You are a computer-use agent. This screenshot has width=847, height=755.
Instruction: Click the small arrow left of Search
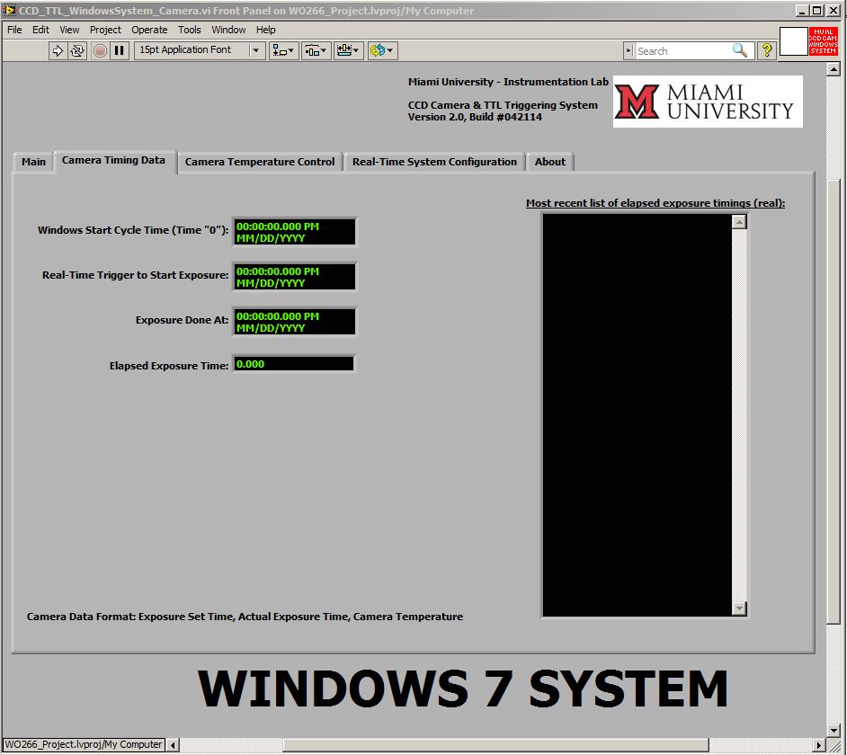[x=629, y=50]
